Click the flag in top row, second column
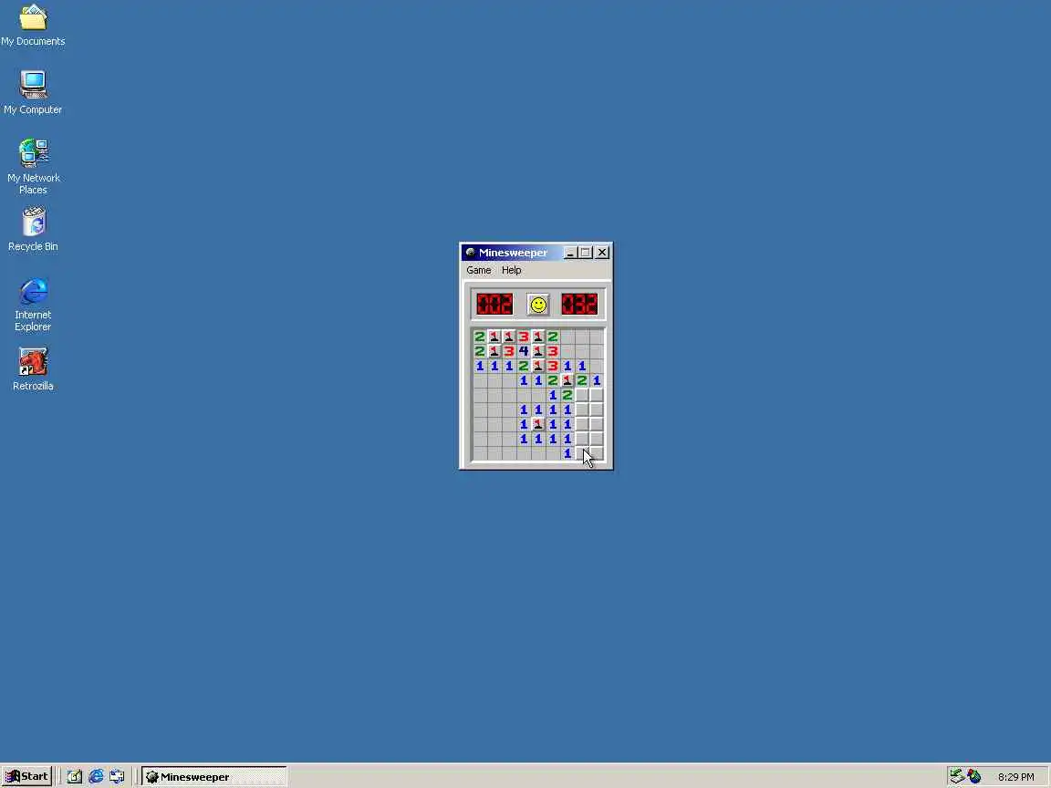The image size is (1051, 788). click(x=494, y=337)
